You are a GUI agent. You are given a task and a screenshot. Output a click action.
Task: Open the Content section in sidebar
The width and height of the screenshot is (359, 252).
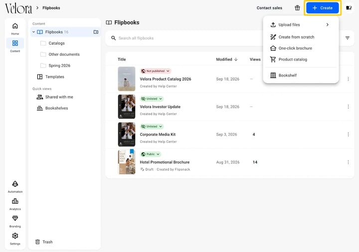point(15,46)
